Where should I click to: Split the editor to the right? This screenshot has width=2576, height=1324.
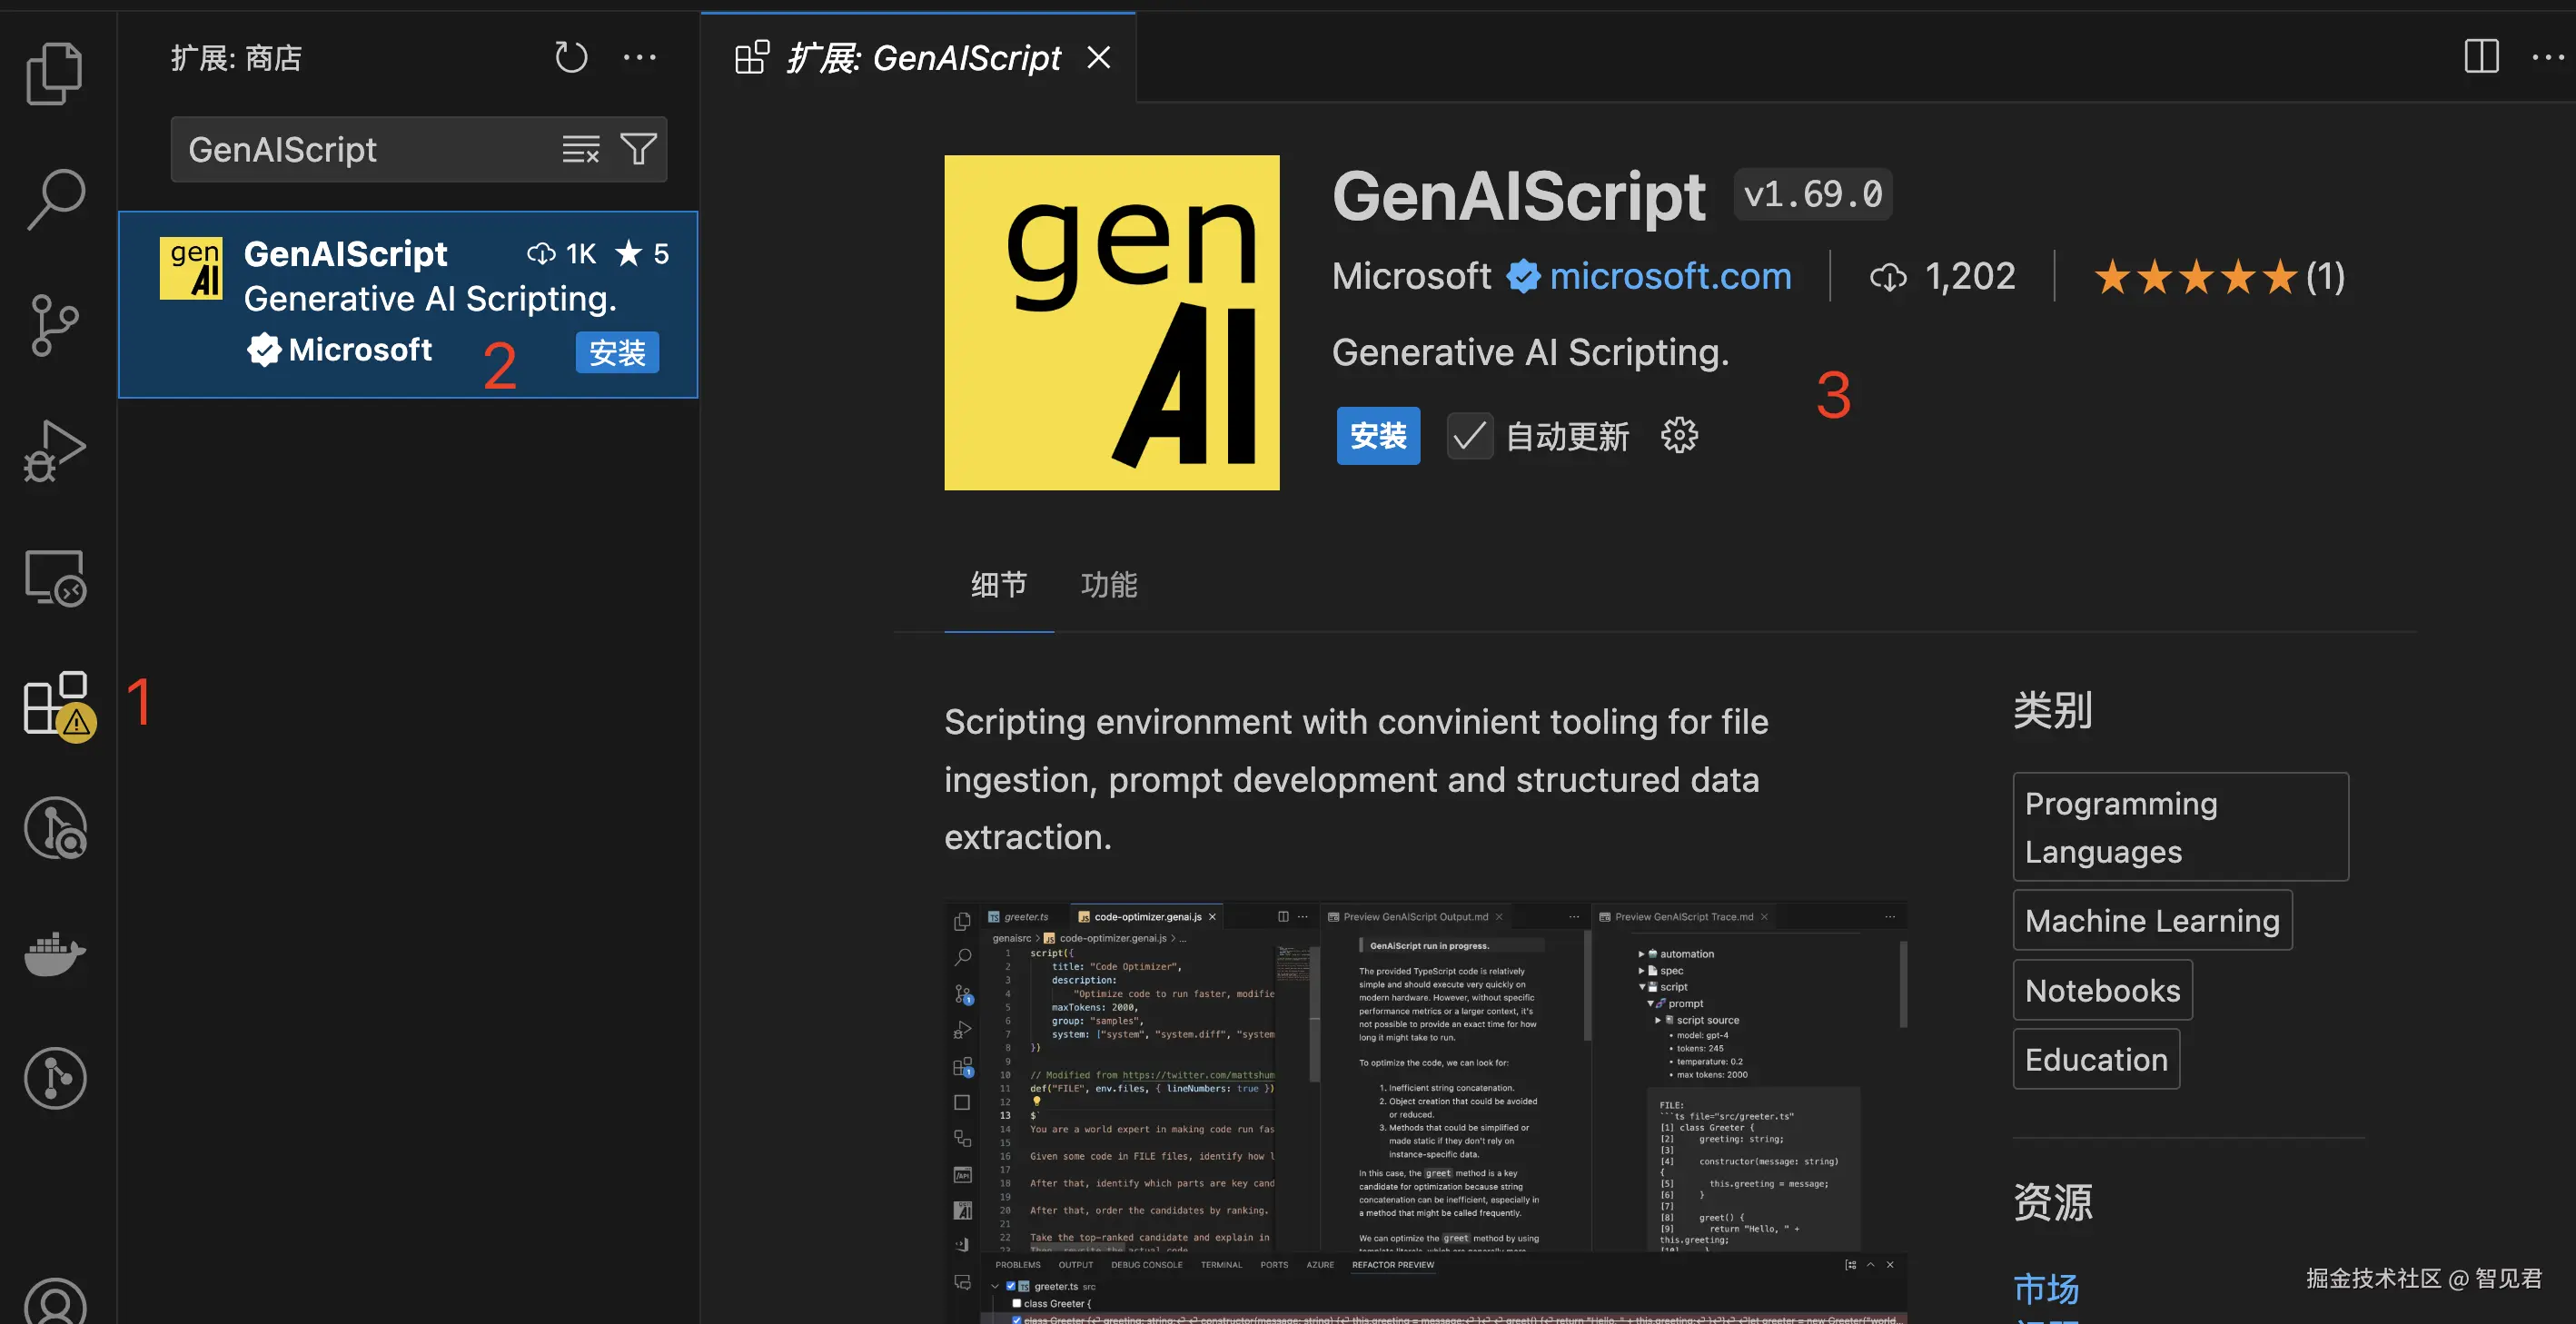[x=2481, y=57]
